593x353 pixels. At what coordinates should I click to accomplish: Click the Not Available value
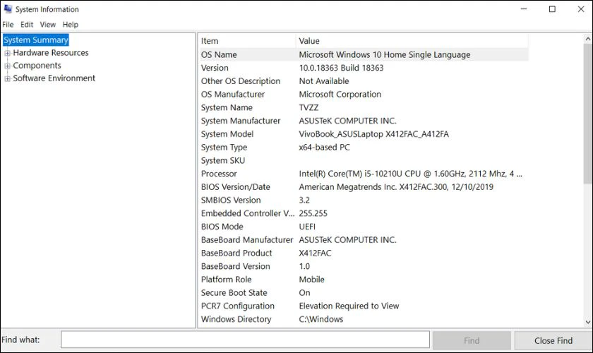(x=324, y=81)
